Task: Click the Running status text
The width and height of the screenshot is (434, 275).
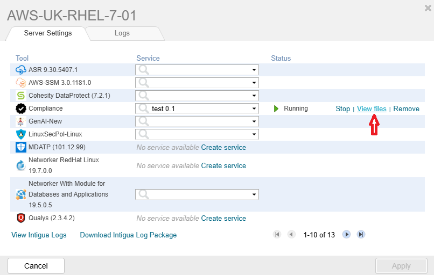Action: pos(296,108)
